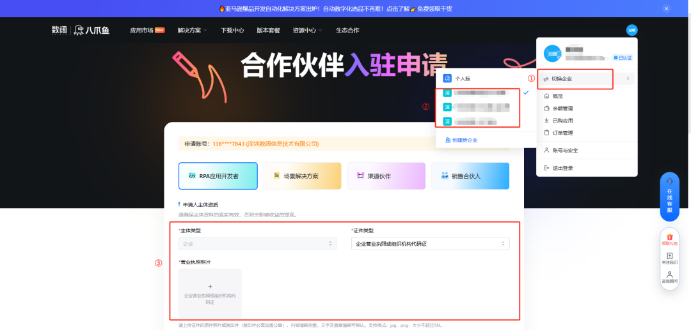The width and height of the screenshot is (691, 330).
Task: Click the user avatar in header
Action: coord(631,30)
